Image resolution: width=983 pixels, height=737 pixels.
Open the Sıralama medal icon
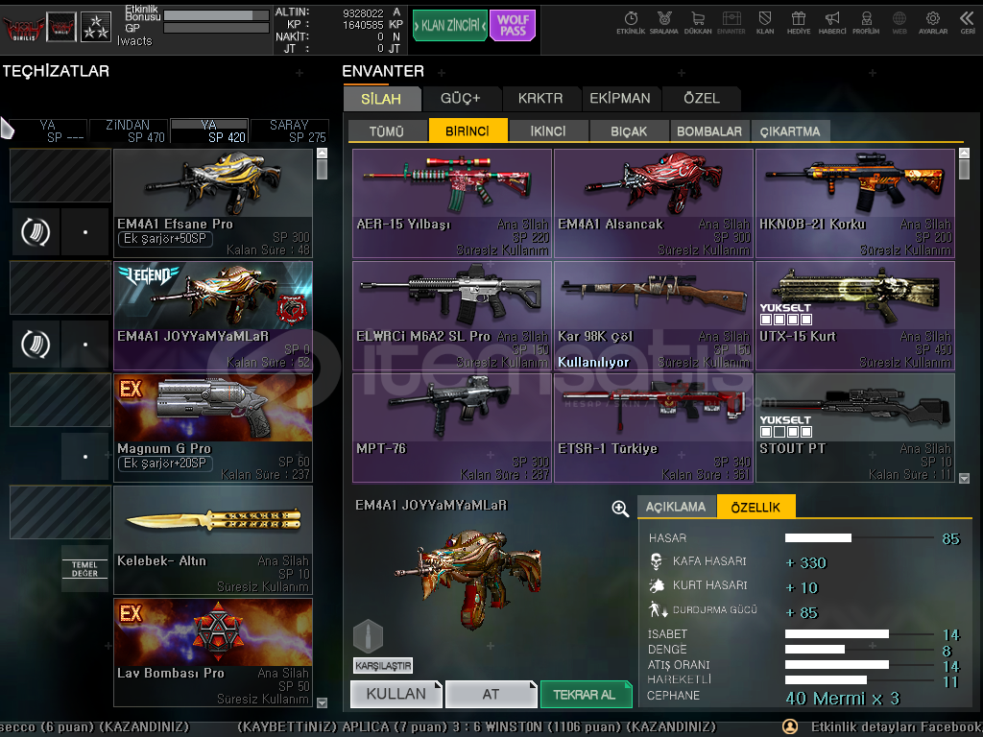[x=663, y=19]
